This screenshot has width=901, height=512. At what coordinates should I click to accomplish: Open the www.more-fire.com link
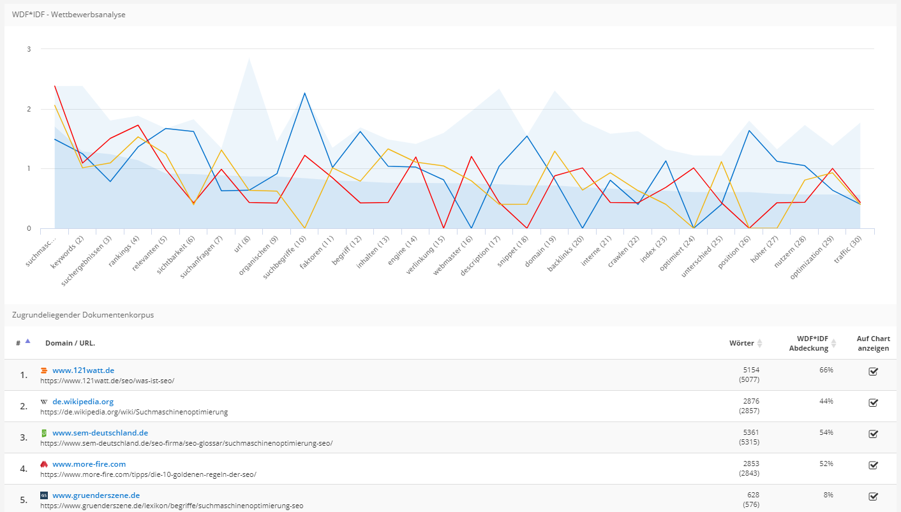89,464
